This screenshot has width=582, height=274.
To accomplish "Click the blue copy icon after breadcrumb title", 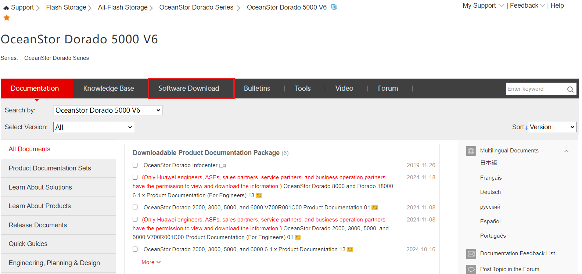I will tap(334, 7).
